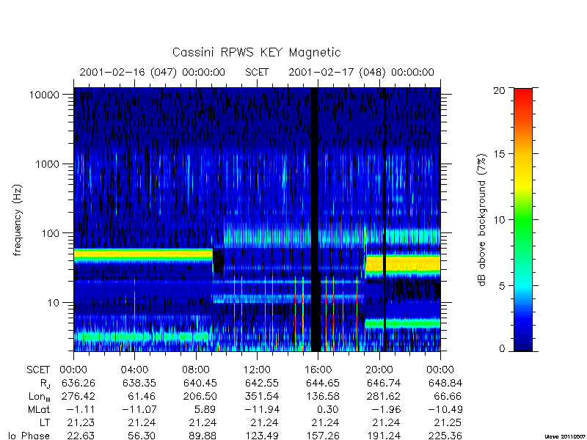Click the 1000 frequency axis label
Viewport: 587px width, 440px height.
pos(47,164)
